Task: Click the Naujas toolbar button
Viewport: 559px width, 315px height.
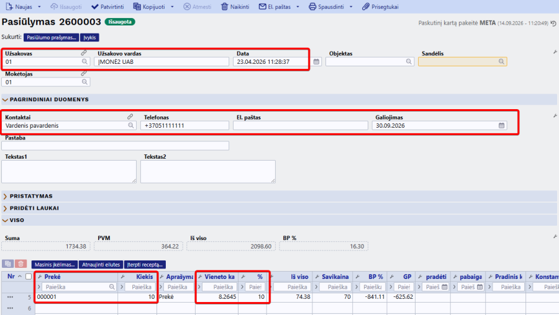Action: pos(19,7)
